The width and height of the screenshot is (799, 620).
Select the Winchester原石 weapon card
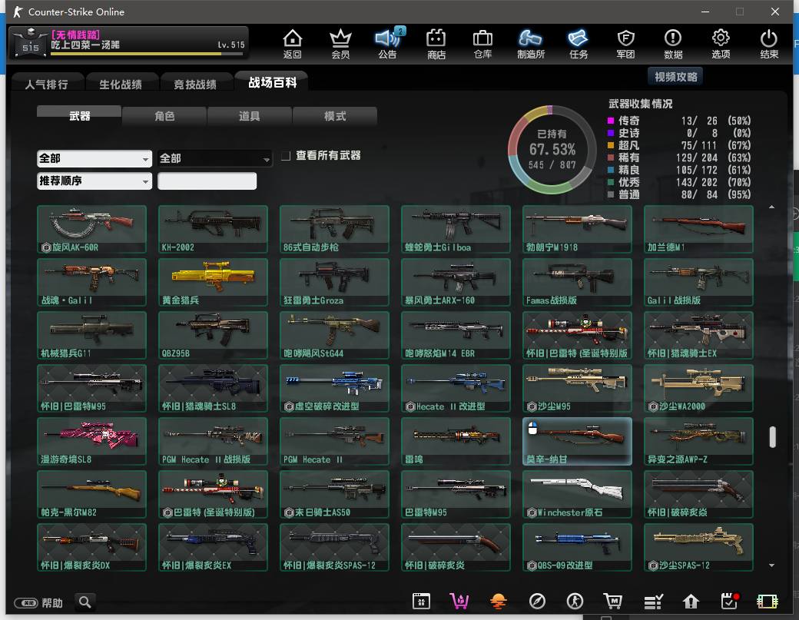577,494
